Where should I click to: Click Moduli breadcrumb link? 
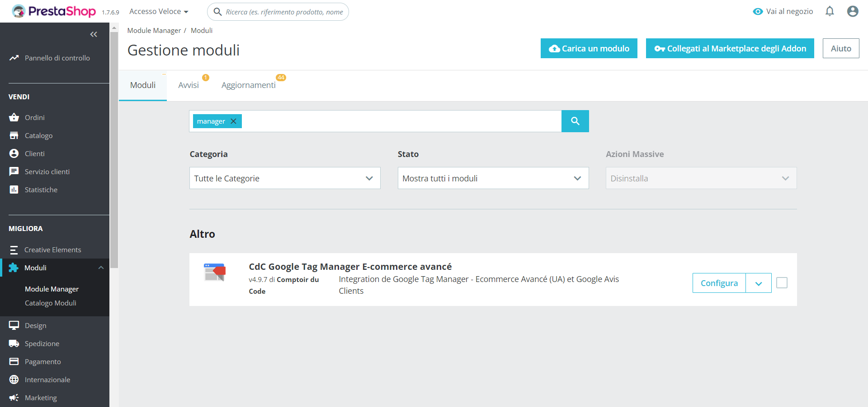point(202,30)
